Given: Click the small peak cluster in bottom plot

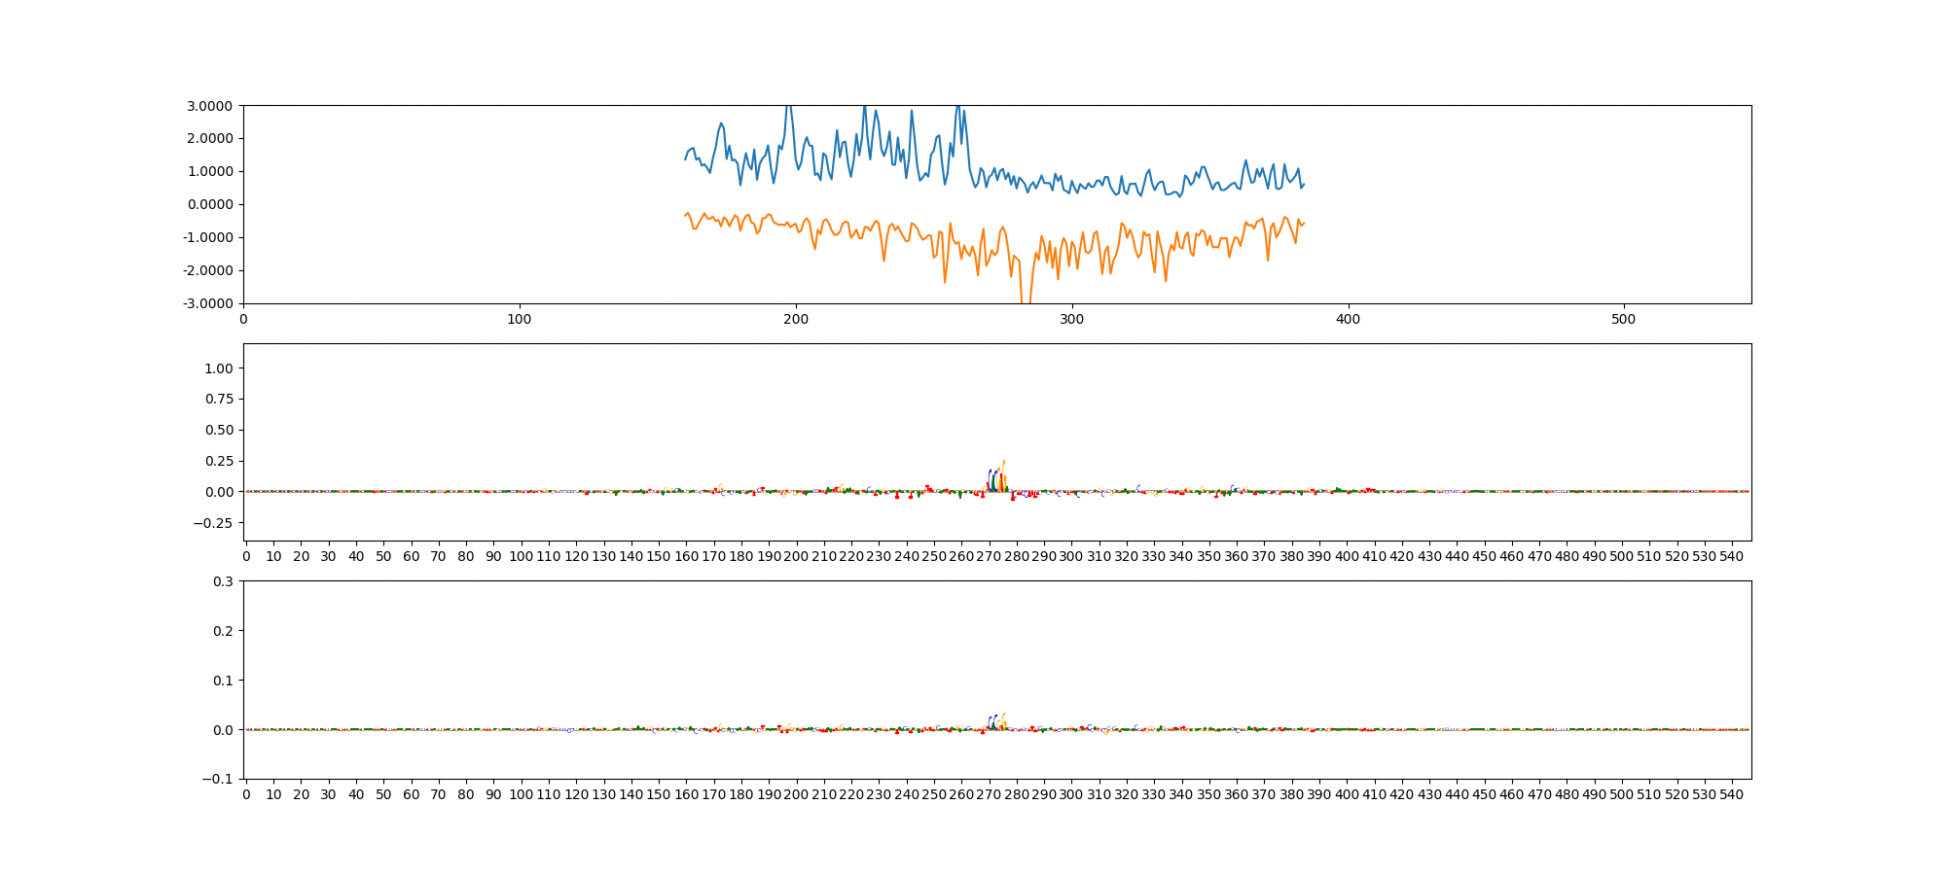Looking at the screenshot, I should coord(996,720).
